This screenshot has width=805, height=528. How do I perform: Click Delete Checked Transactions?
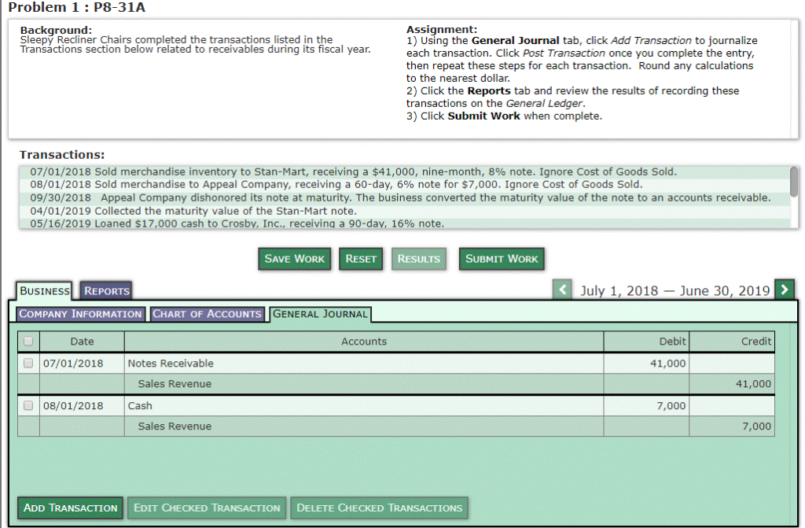379,508
